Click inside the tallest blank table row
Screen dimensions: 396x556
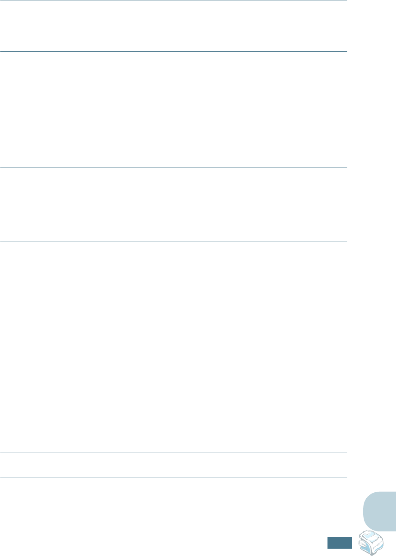point(173,347)
